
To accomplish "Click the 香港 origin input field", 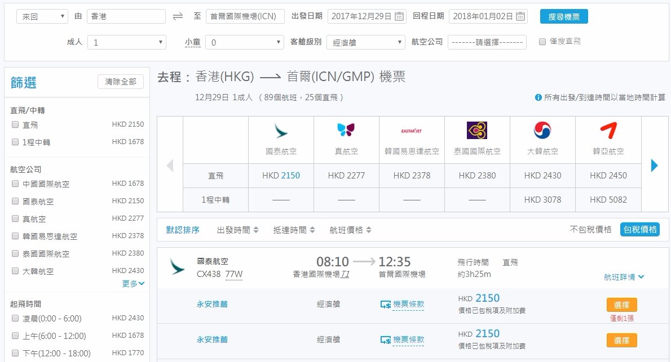I will (x=126, y=16).
